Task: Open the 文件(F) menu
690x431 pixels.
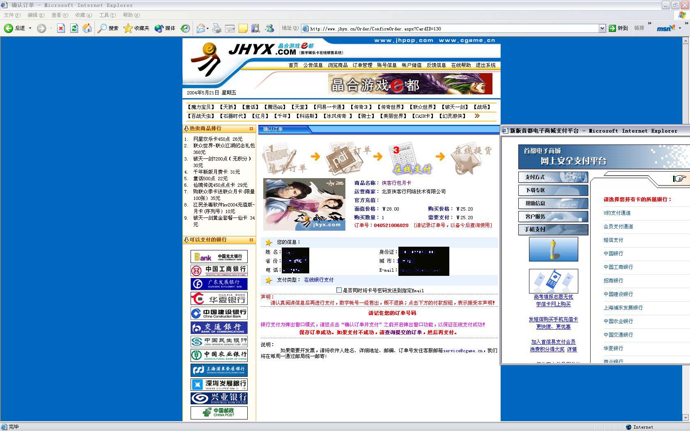Action: point(12,15)
